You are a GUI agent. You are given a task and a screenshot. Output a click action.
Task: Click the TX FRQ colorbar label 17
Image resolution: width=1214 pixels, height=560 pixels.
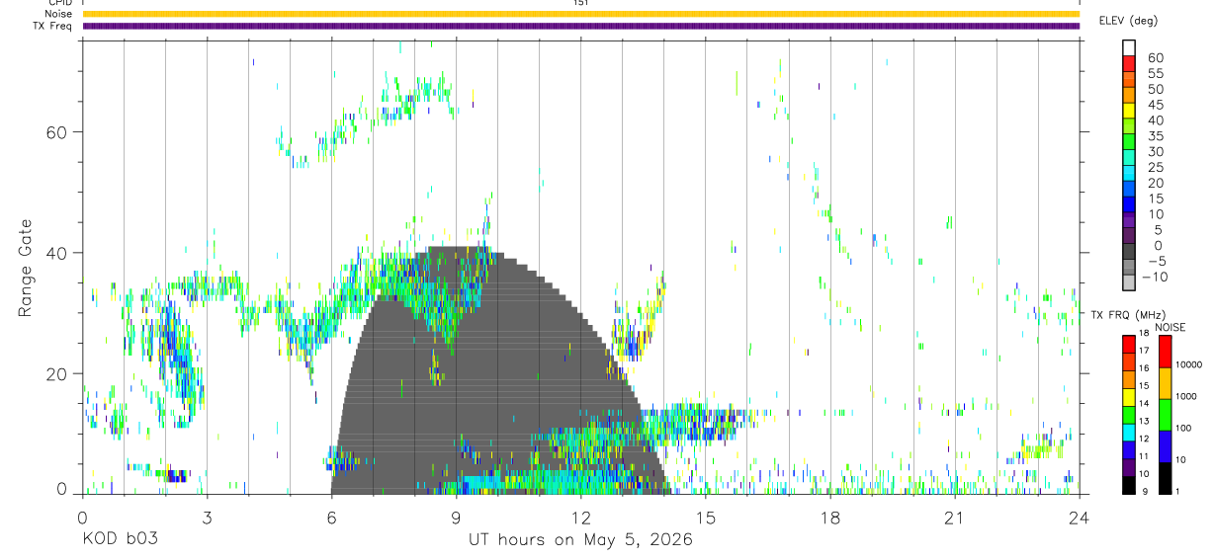(1144, 351)
